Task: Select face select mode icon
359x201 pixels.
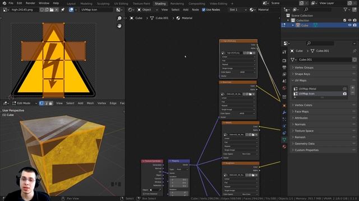Action: (x=51, y=103)
